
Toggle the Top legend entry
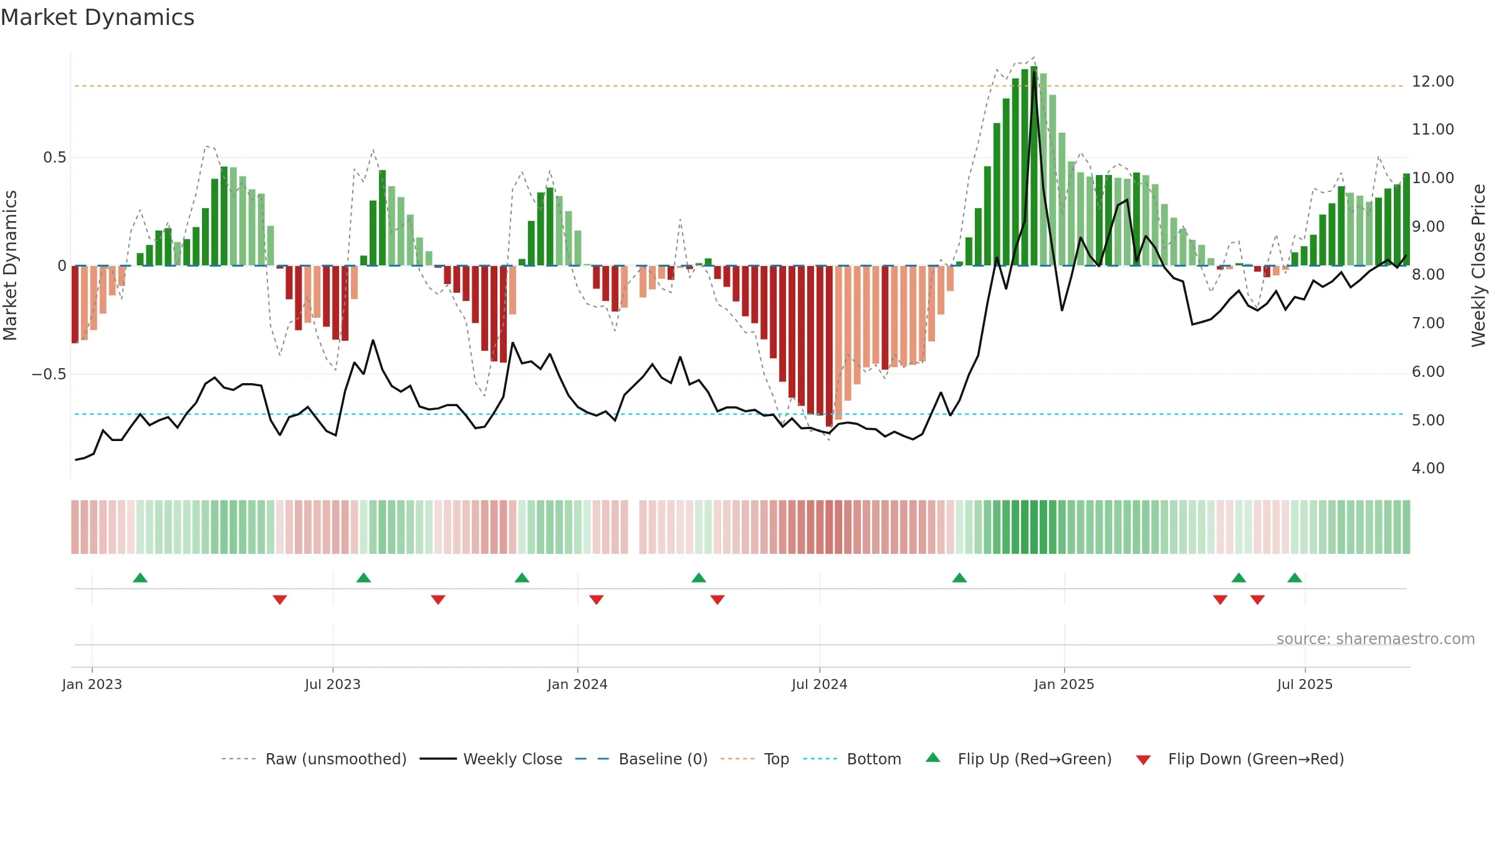click(754, 759)
